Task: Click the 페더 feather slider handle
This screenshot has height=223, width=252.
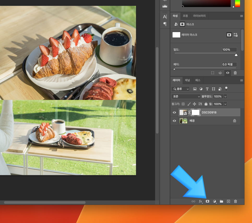Action: click(174, 69)
